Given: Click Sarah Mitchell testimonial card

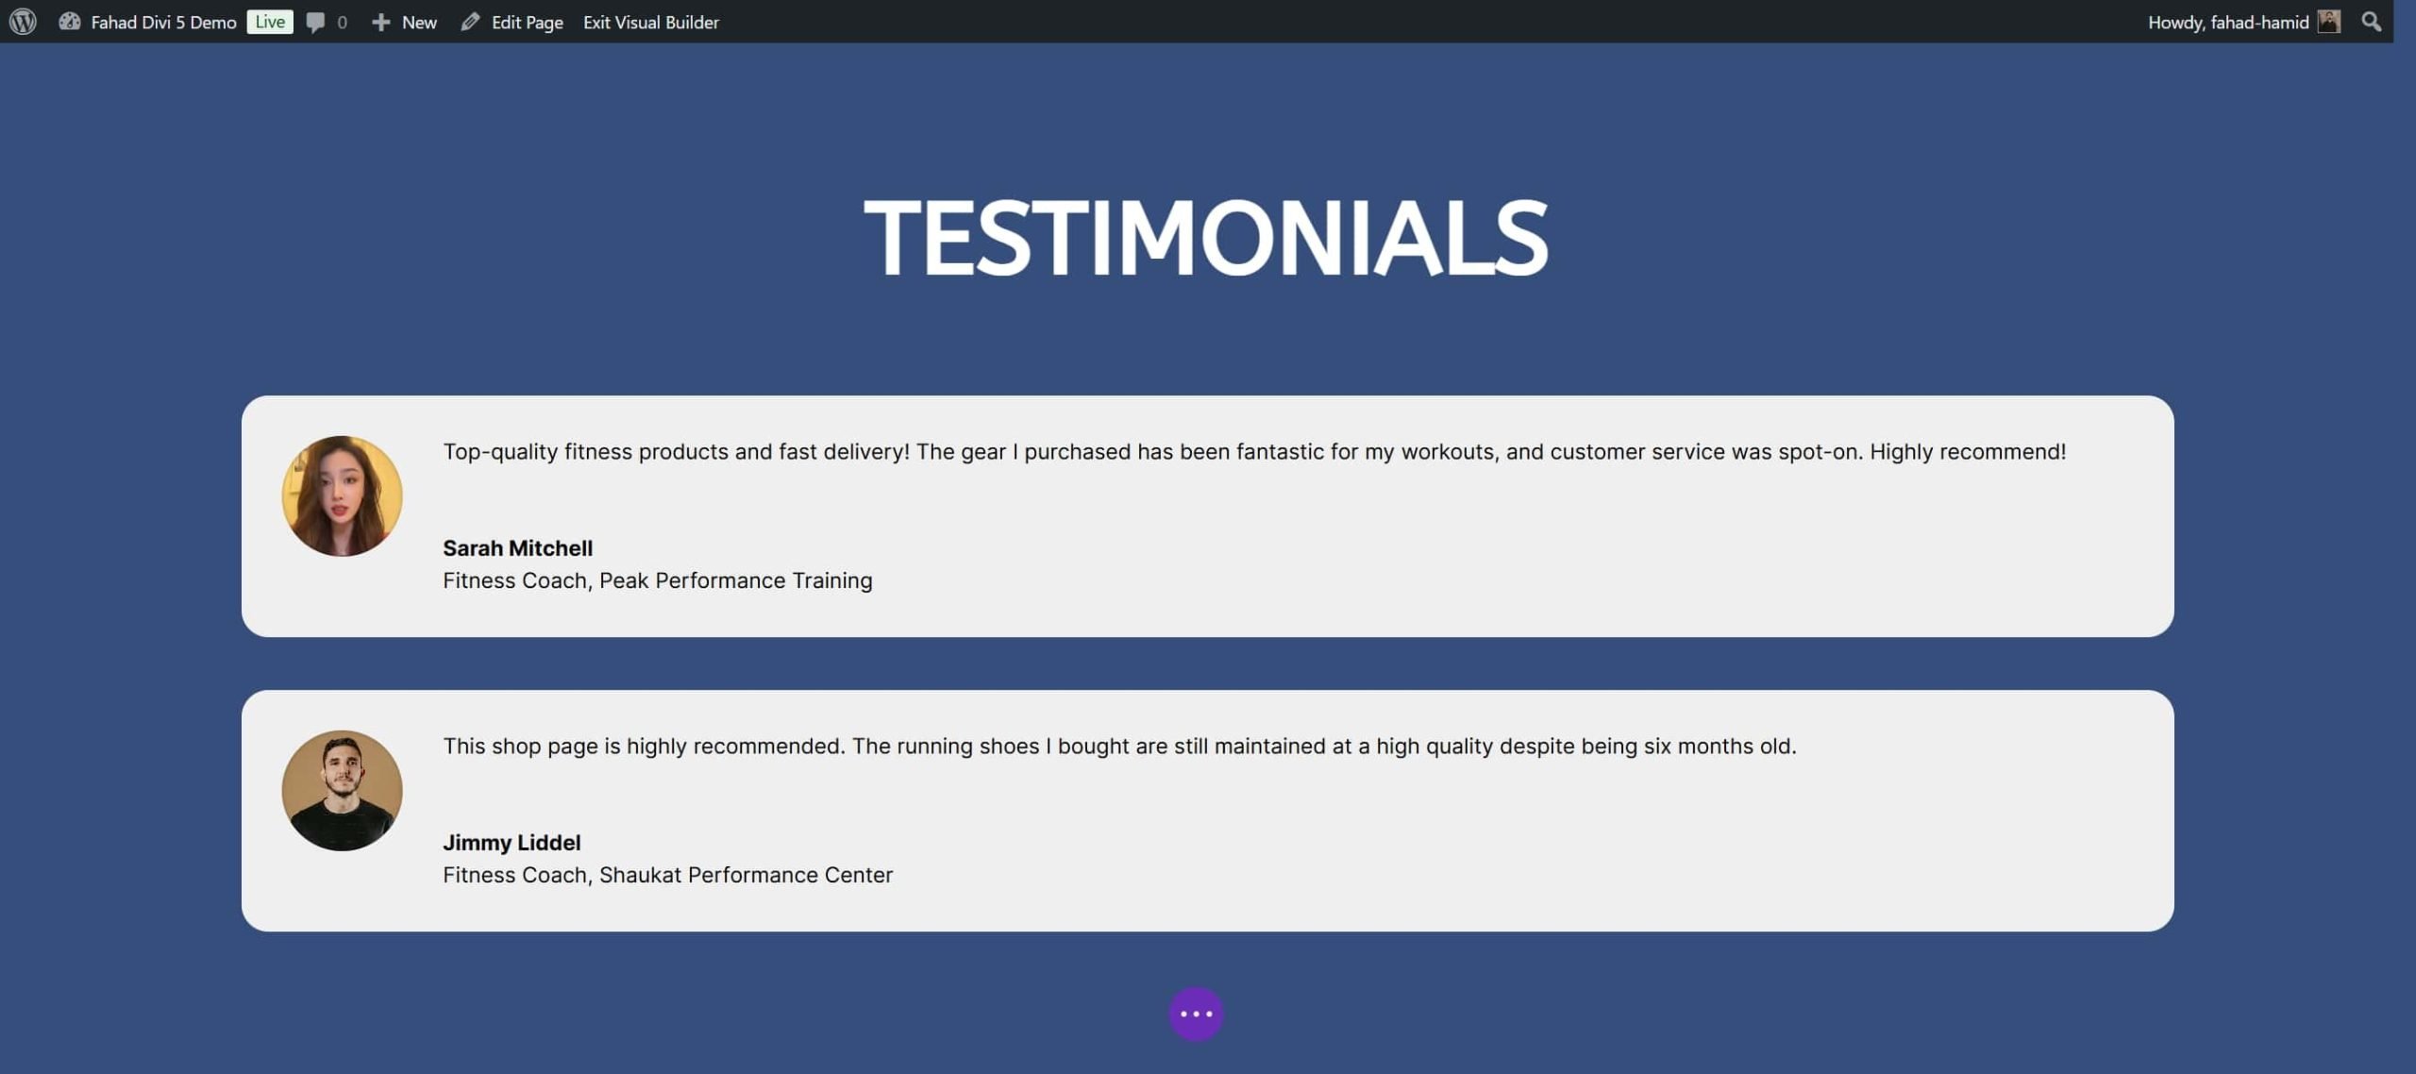Looking at the screenshot, I should [1206, 516].
